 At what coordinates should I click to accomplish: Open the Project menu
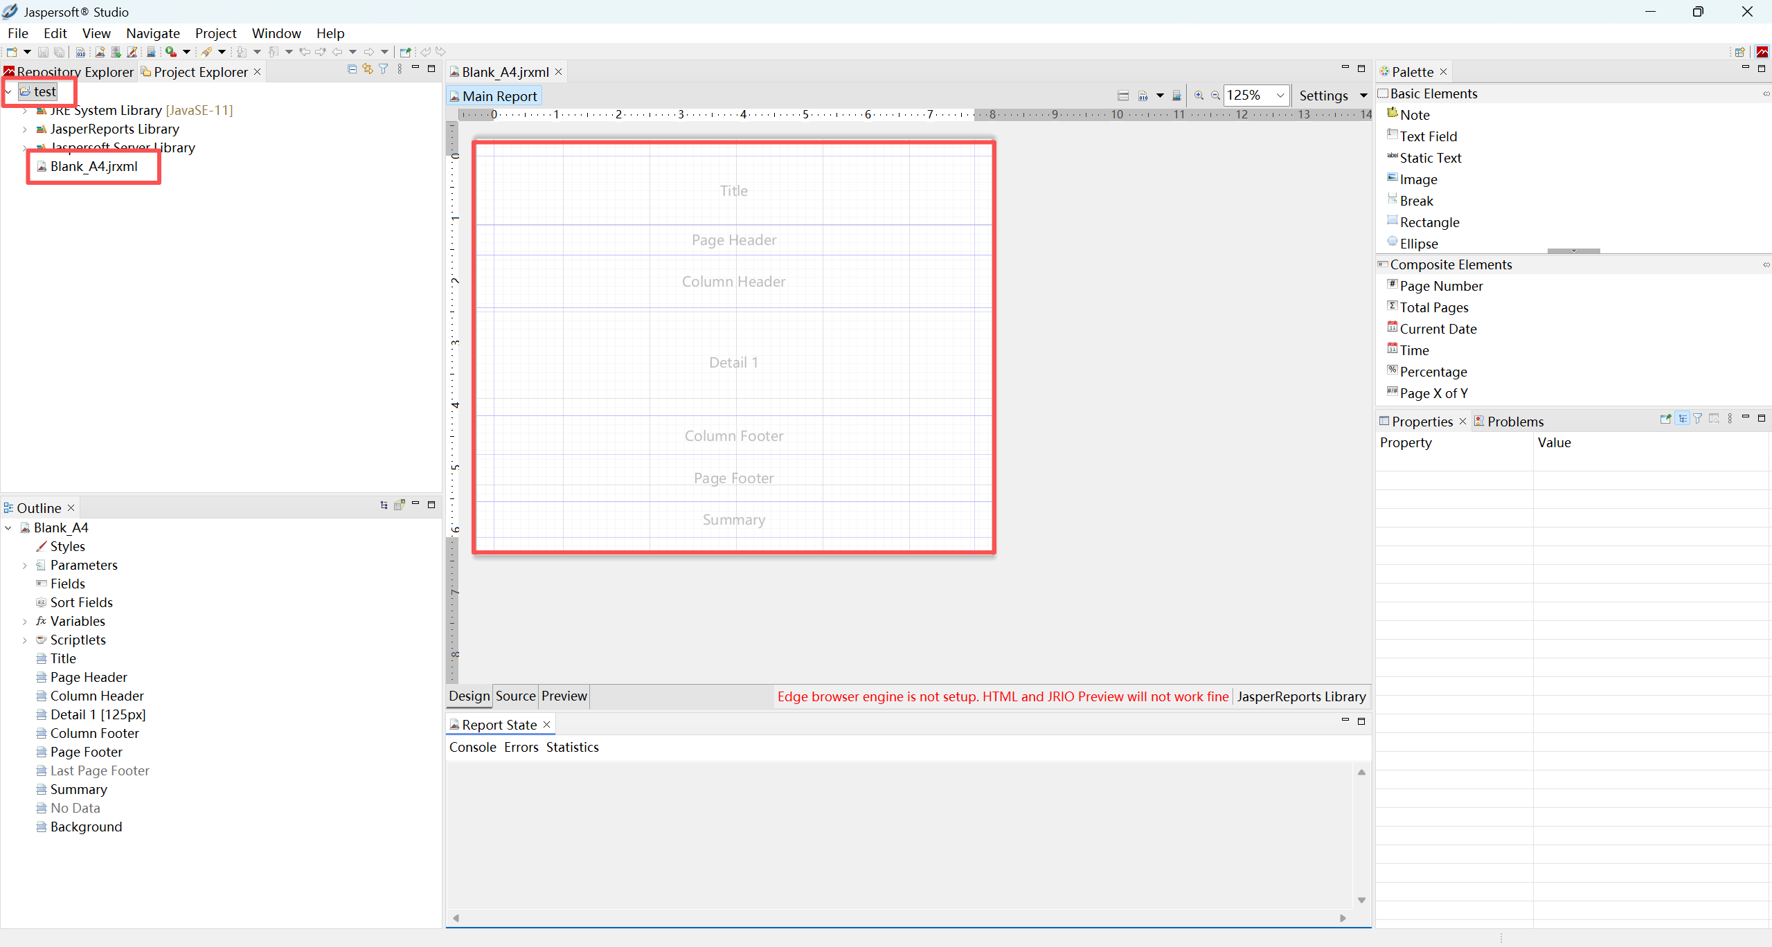pyautogui.click(x=215, y=33)
